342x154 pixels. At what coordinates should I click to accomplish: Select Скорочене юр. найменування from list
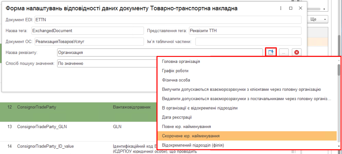(191, 136)
